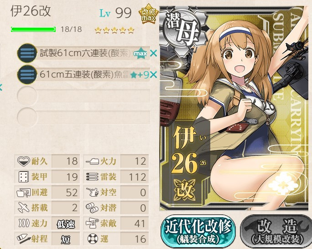
Task: Select the fourth empty equipment slot
Action: [x=83, y=117]
